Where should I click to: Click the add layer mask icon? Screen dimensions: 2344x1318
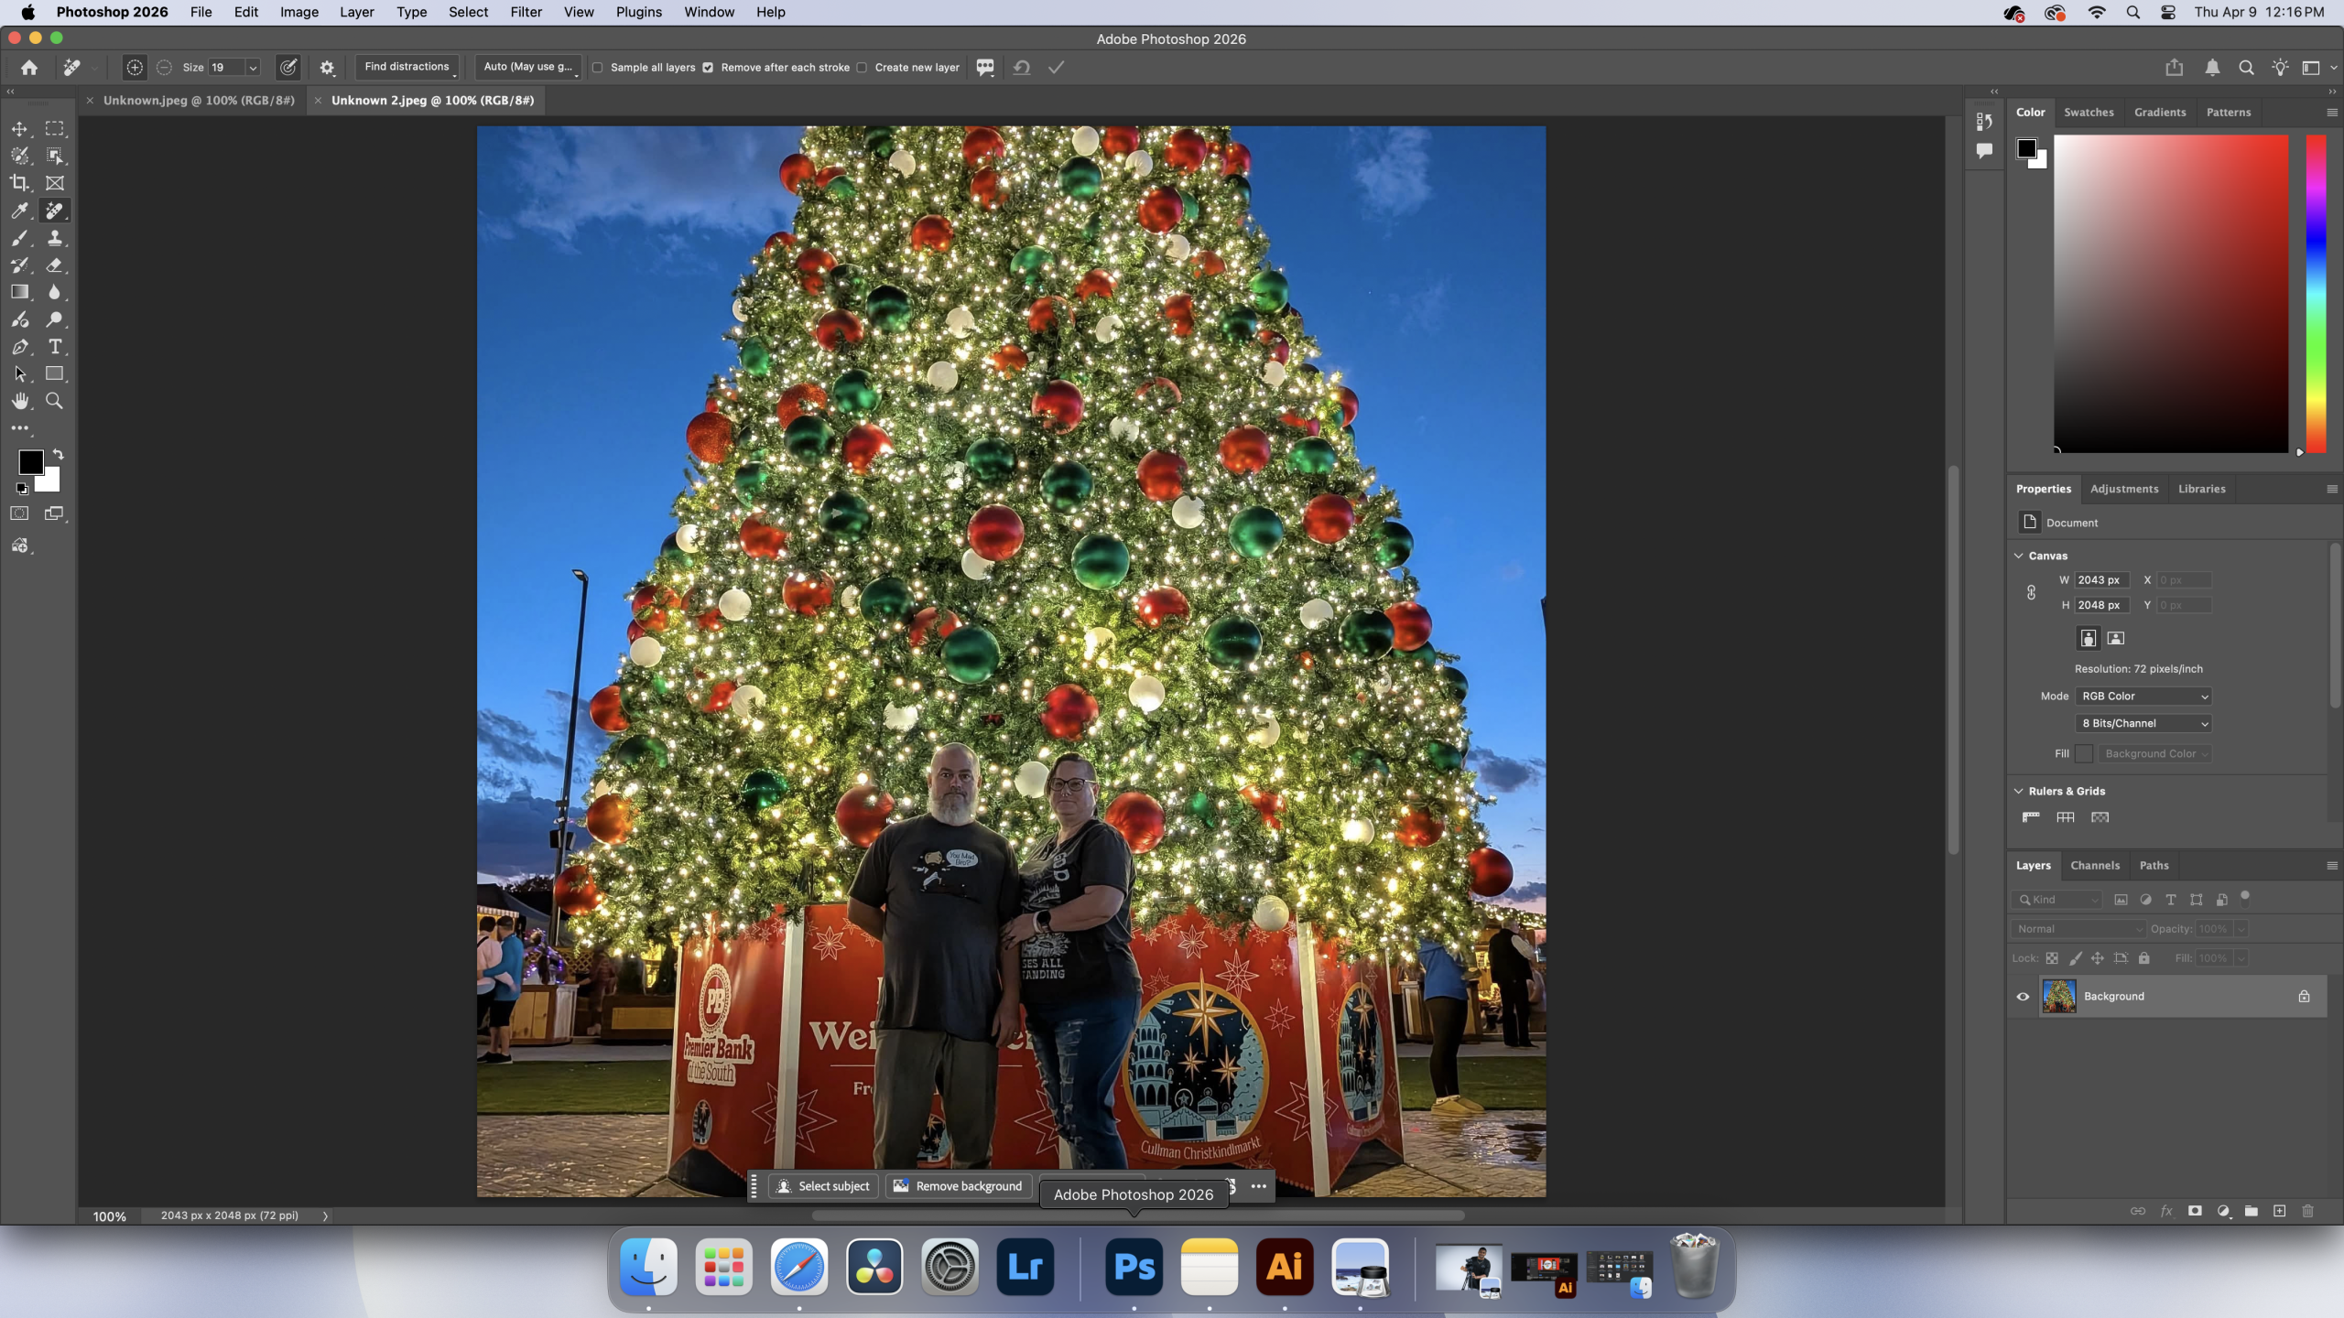point(2195,1211)
